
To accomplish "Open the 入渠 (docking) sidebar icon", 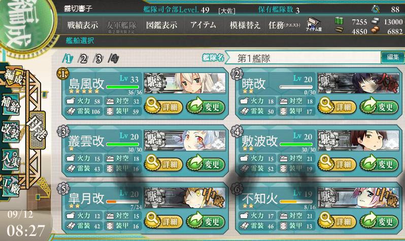I will [11, 159].
